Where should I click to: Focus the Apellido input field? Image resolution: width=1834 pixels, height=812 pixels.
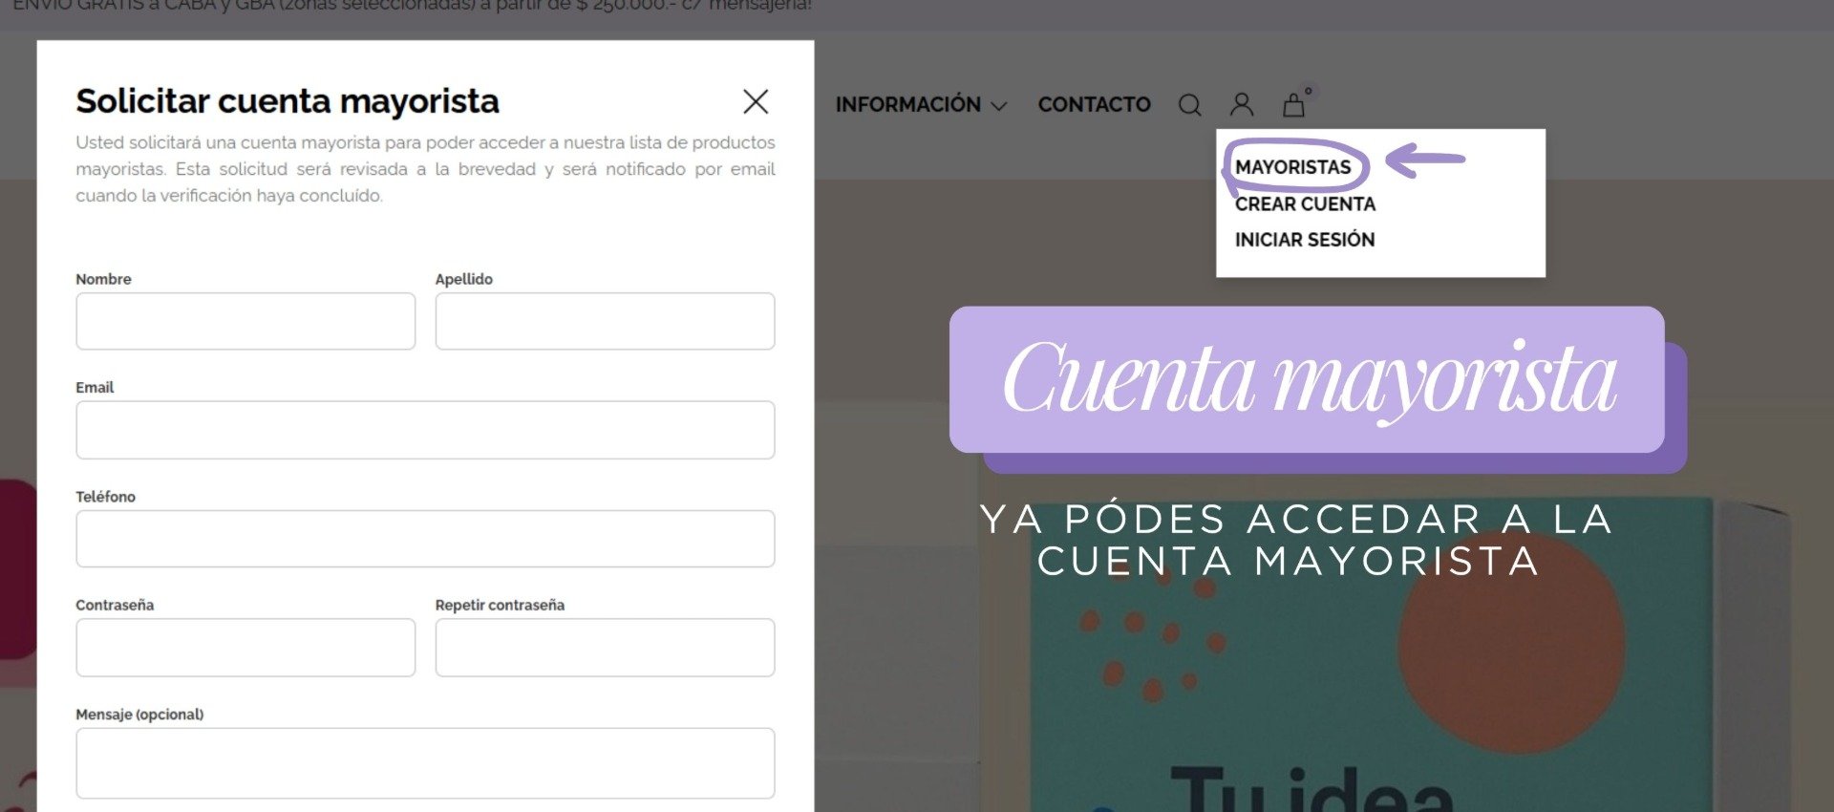click(605, 321)
